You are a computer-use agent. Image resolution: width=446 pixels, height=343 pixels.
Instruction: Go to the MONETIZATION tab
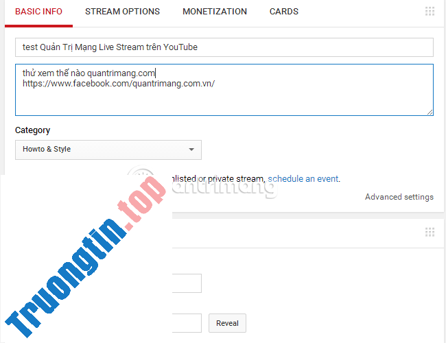215,12
